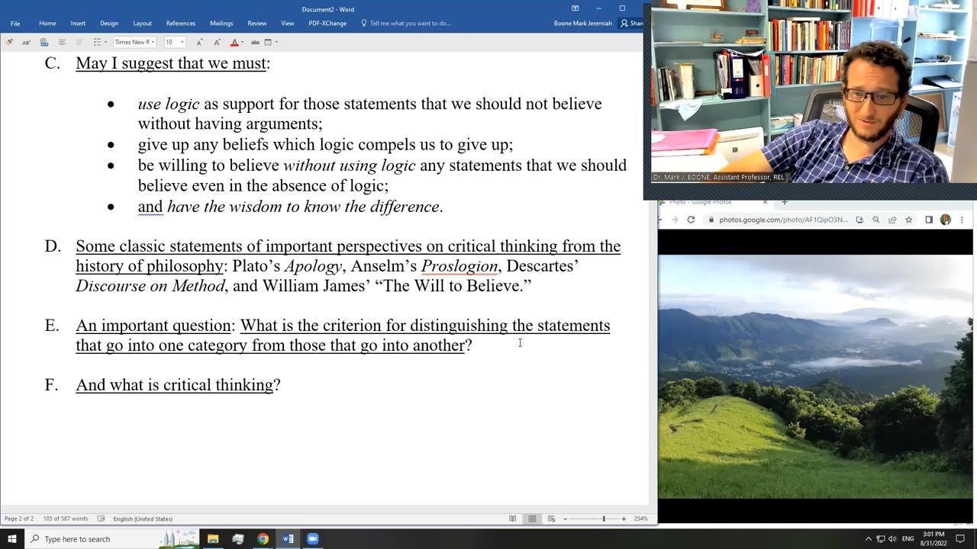Open the Windows Start menu
Screen dimensions: 977x549
click(12, 539)
